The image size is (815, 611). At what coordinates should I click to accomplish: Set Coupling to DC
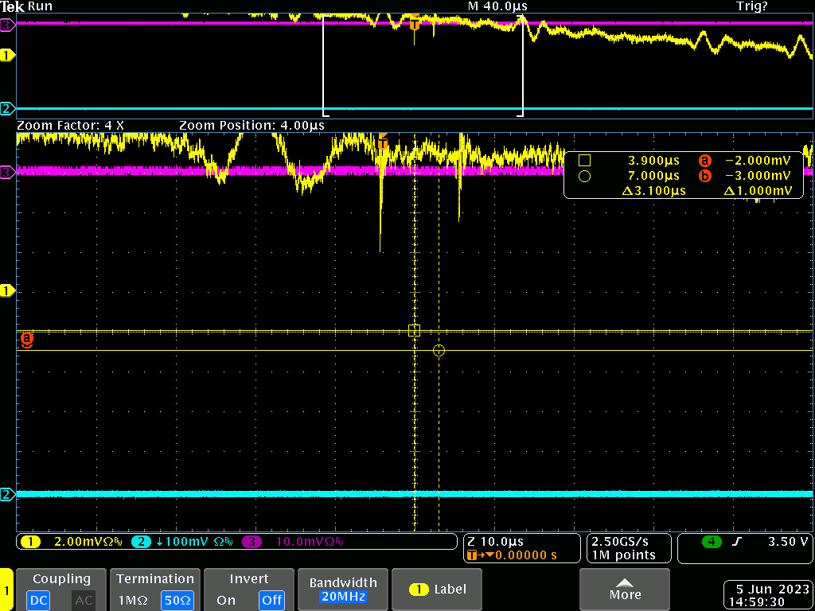click(x=39, y=600)
